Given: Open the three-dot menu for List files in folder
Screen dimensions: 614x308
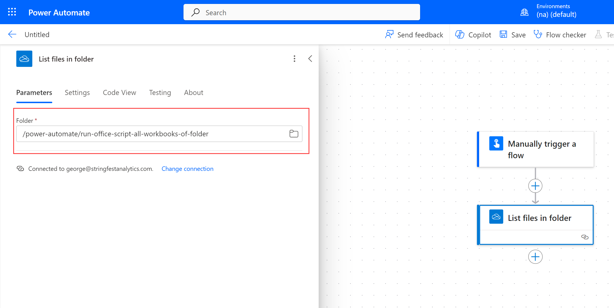Looking at the screenshot, I should tap(294, 59).
